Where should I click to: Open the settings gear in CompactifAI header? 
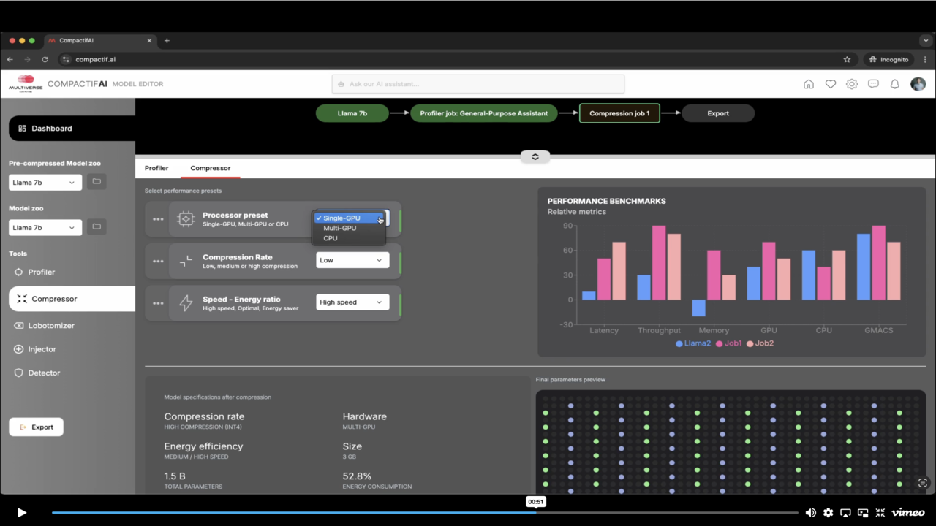point(852,84)
